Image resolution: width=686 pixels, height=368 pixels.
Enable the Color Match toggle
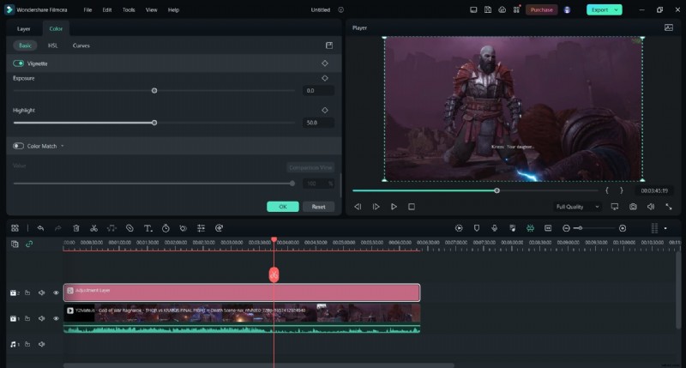[x=18, y=146]
